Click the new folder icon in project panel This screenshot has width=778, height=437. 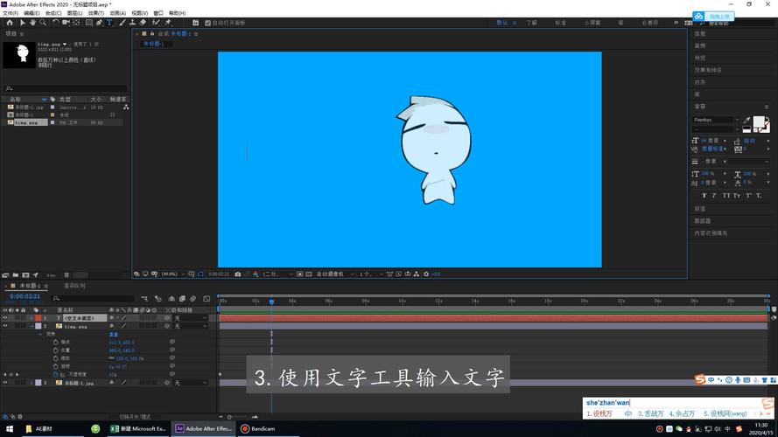(x=16, y=275)
